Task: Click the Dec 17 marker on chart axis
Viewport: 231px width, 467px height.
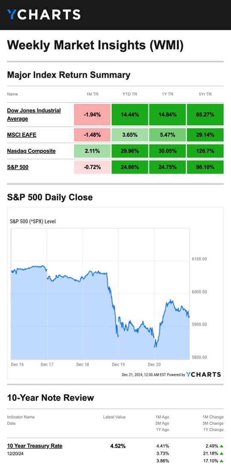Action: [47, 365]
